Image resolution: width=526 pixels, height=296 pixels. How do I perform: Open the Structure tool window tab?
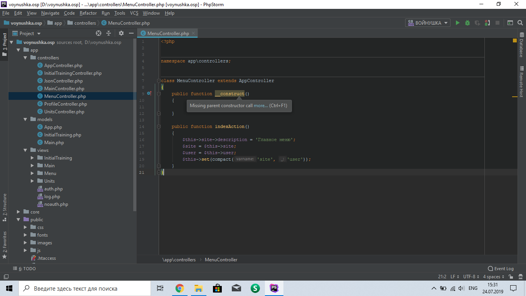point(5,207)
